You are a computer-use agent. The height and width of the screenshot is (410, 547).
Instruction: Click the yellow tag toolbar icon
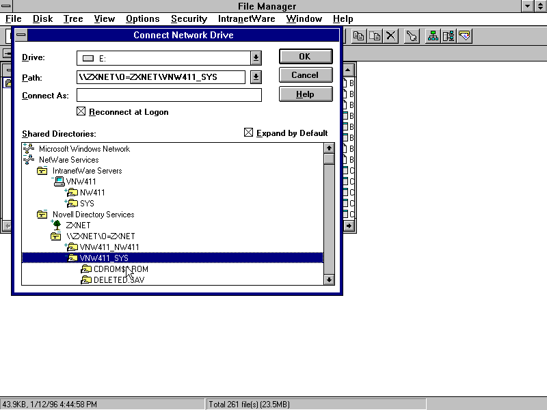[x=465, y=36]
